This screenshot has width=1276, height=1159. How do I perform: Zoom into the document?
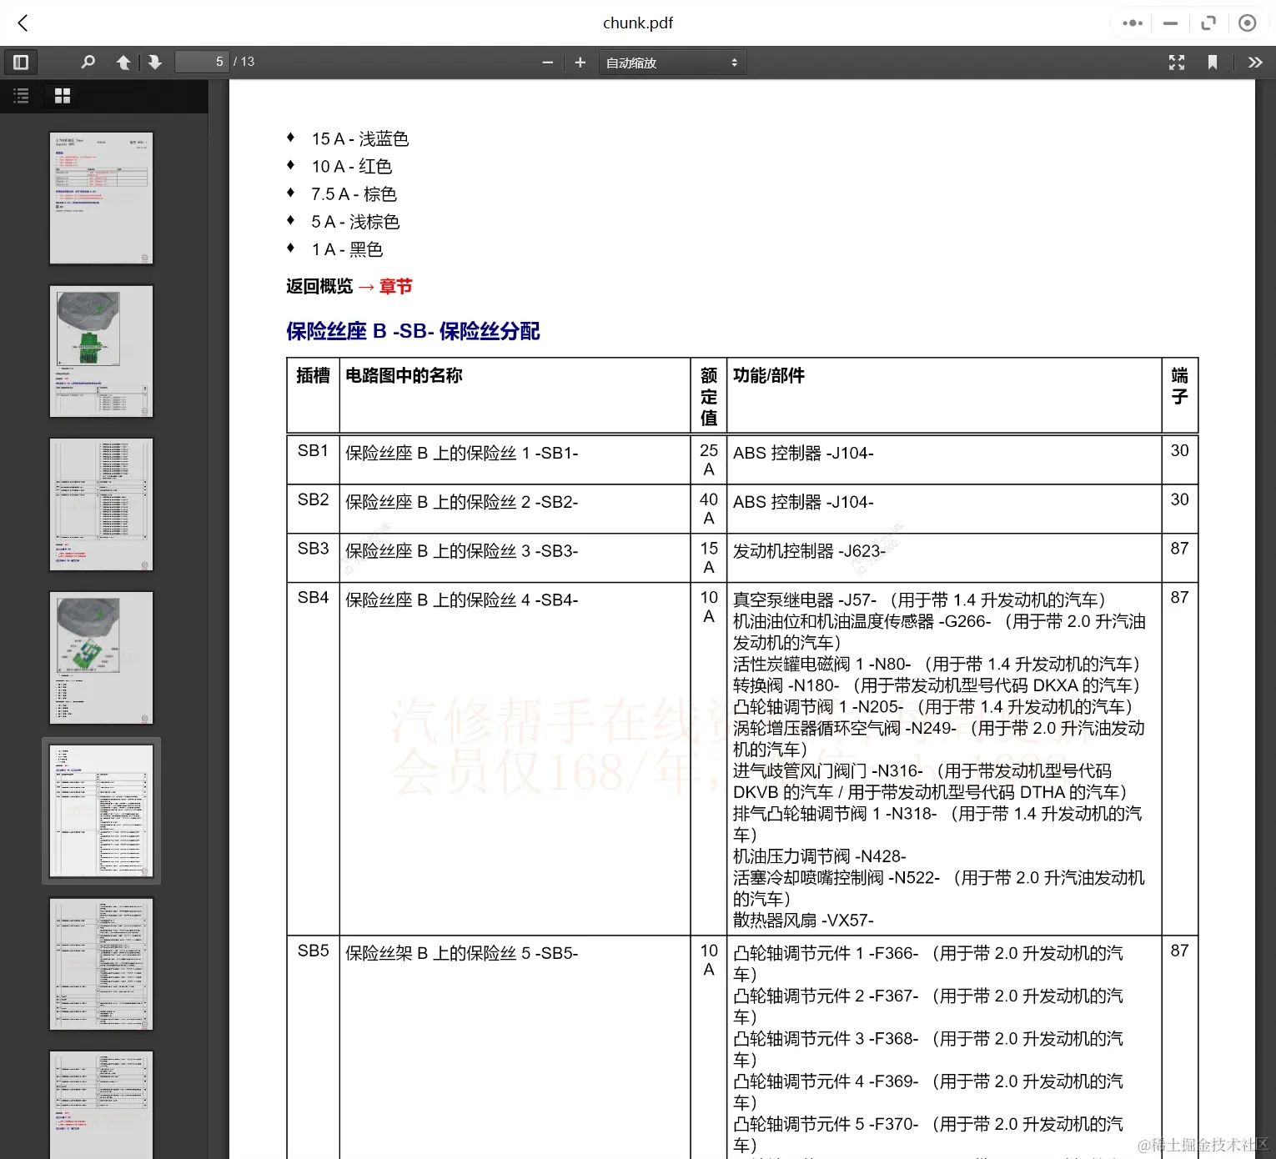580,62
